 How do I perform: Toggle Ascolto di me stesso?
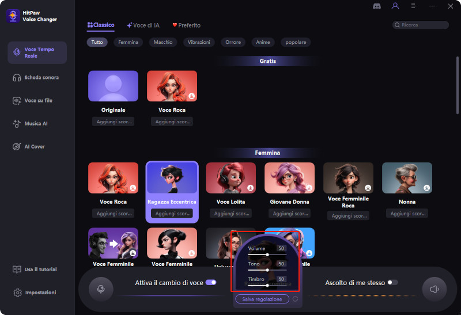click(x=392, y=283)
